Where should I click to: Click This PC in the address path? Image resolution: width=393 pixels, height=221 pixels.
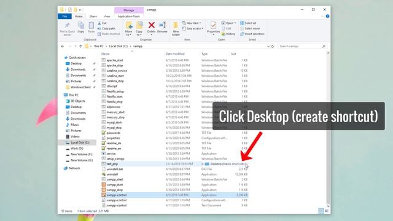[98, 47]
